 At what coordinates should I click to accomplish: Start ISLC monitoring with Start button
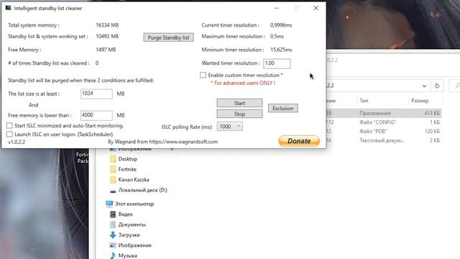[x=239, y=103]
